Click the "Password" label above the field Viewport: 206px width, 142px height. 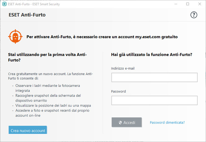tap(118, 91)
